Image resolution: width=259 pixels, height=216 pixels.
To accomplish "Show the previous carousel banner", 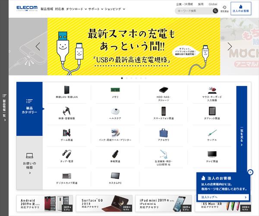I will tap(38, 46).
